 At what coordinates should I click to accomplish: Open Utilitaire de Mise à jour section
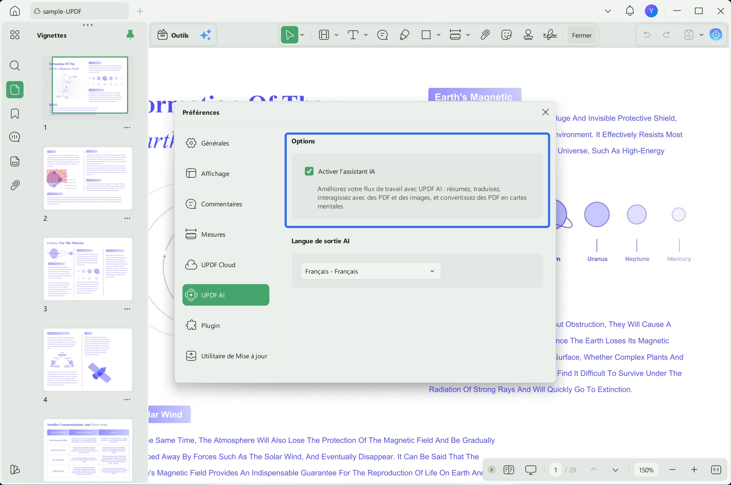click(x=226, y=356)
